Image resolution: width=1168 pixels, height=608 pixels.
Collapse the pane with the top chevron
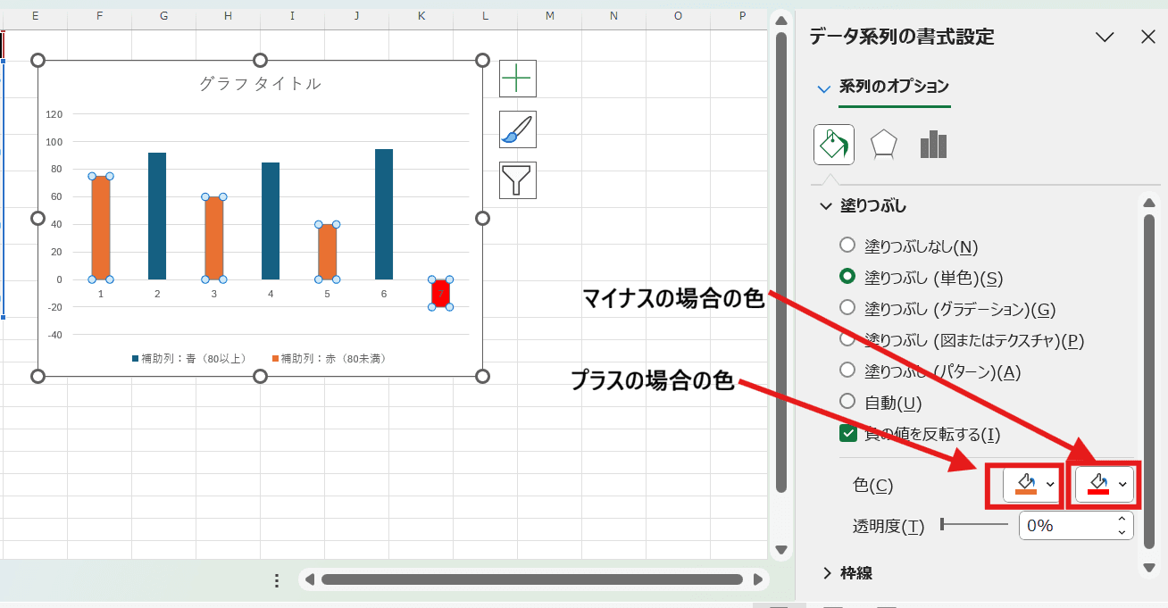tap(1105, 37)
